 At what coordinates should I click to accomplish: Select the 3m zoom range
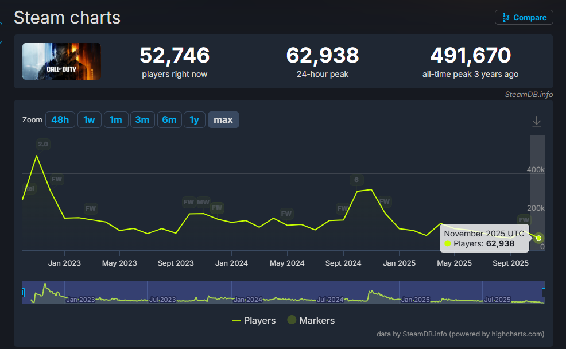click(142, 119)
